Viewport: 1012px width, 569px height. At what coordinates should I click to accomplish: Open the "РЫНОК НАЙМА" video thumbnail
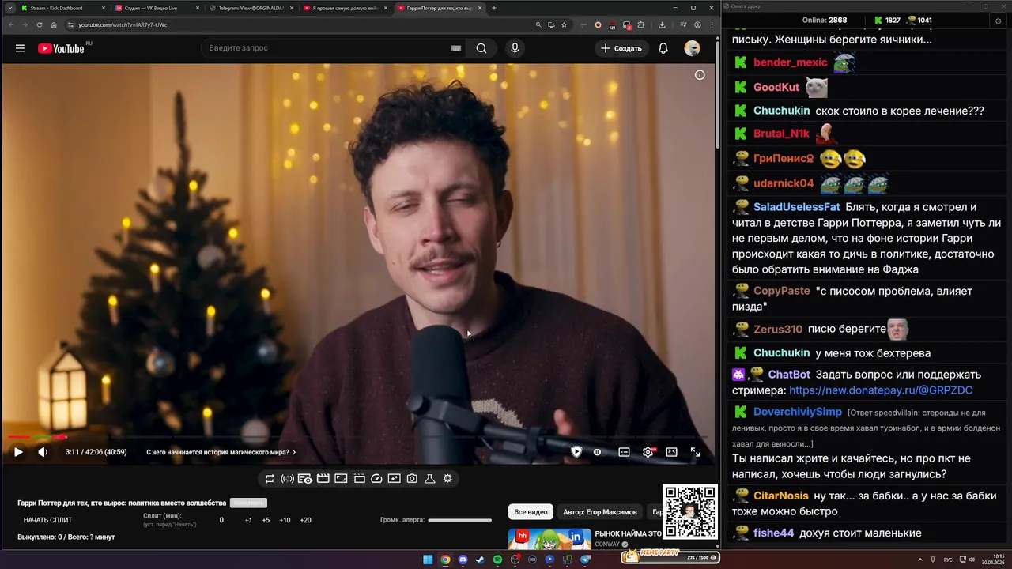pyautogui.click(x=549, y=539)
